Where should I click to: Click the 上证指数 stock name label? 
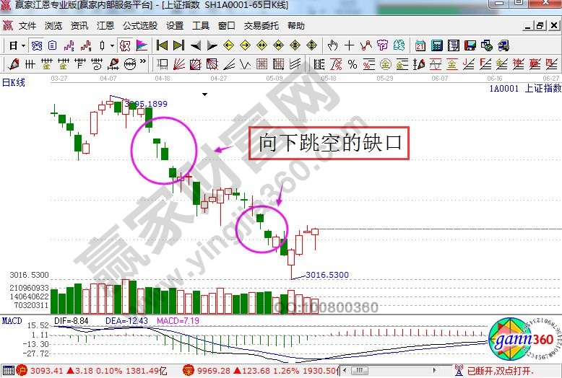542,88
